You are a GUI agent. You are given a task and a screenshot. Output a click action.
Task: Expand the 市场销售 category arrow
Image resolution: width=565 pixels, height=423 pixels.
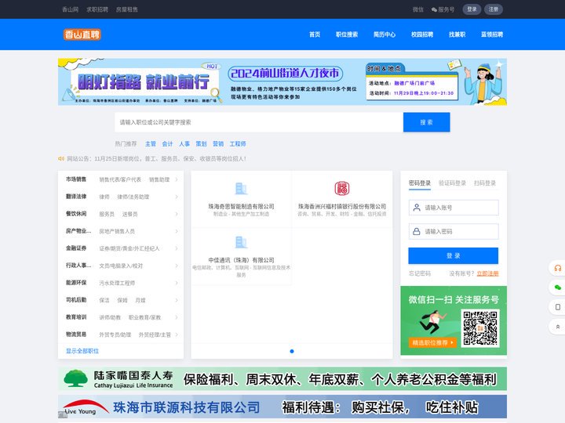coord(177,179)
